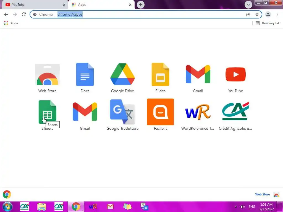
Task: Open Sticky Notes taskbar icon
Action: (x=127, y=206)
